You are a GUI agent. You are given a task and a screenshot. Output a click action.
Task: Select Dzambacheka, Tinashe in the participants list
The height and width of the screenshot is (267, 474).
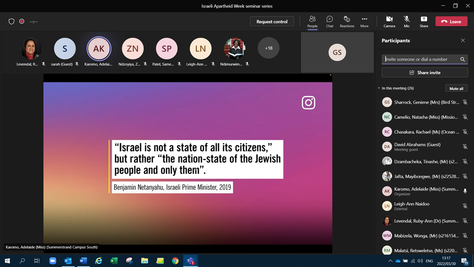tap(425, 161)
